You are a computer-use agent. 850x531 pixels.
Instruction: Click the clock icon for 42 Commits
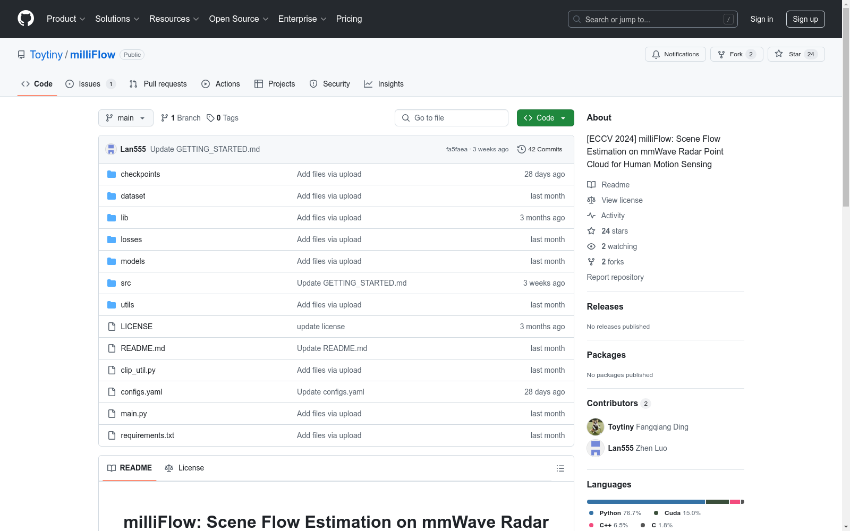pos(522,149)
